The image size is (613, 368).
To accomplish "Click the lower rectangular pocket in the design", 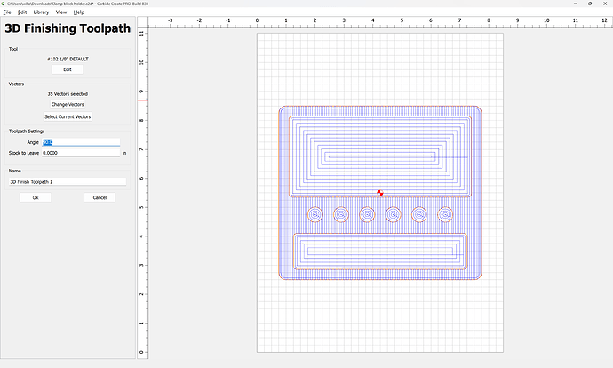I will click(x=380, y=252).
